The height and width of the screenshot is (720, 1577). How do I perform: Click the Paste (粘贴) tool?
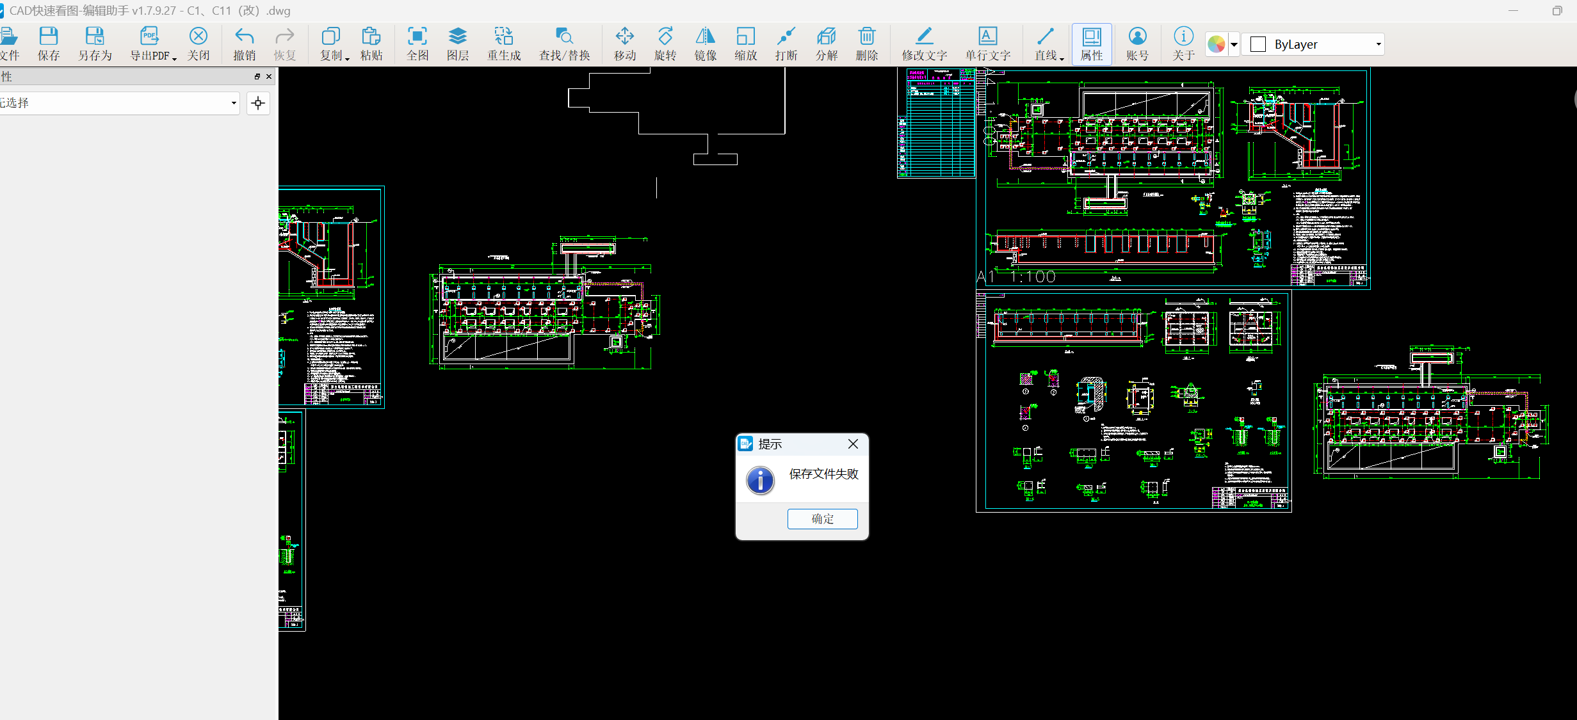click(371, 44)
